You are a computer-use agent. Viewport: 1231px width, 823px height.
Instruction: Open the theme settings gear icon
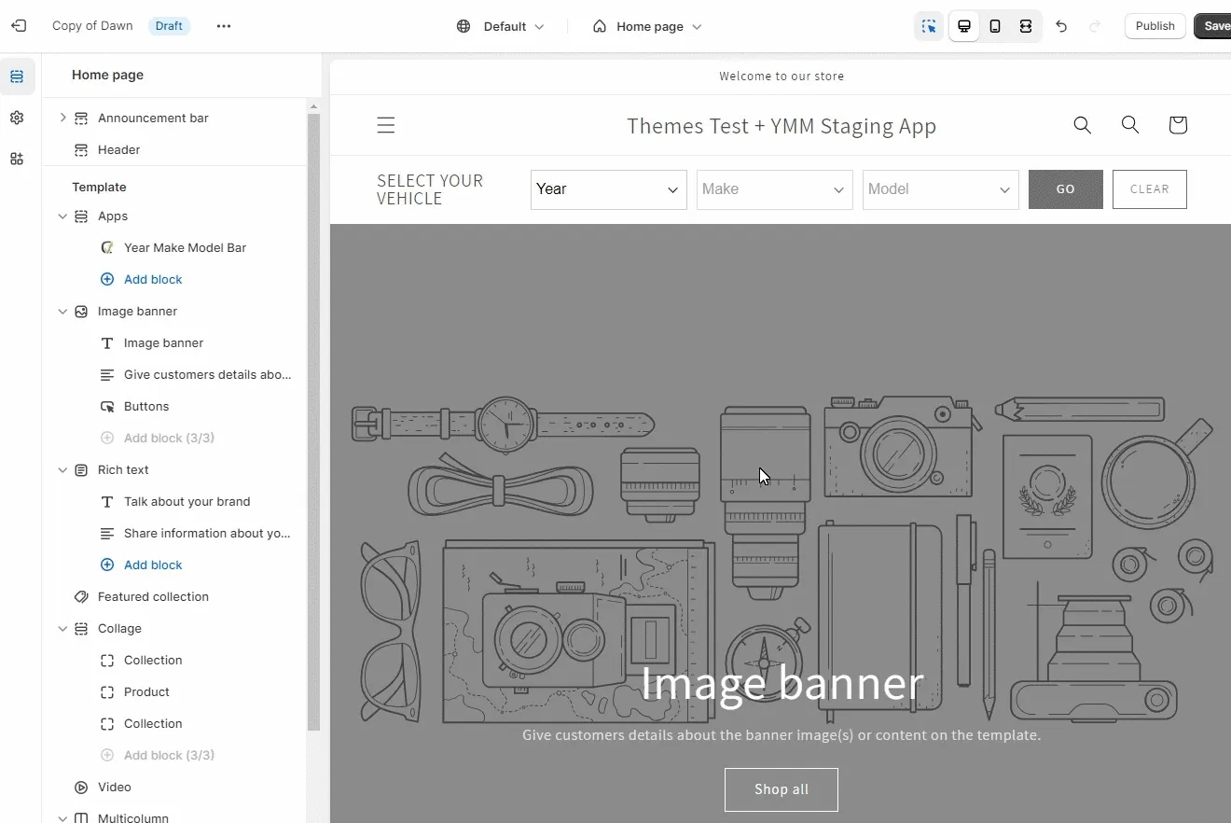click(17, 118)
